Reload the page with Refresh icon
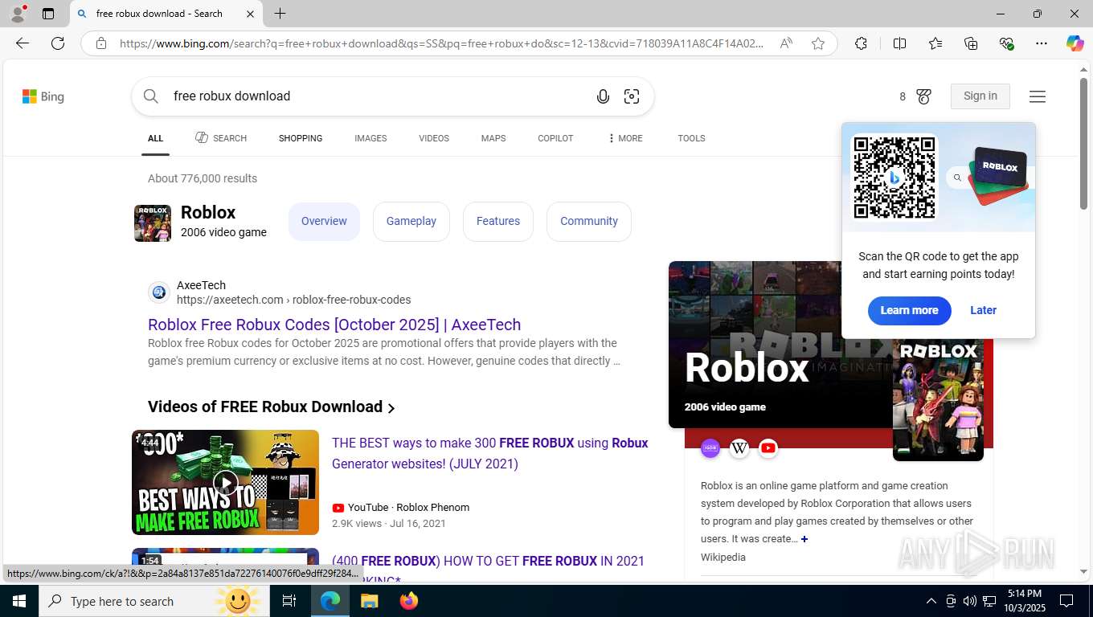1093x617 pixels. click(58, 43)
